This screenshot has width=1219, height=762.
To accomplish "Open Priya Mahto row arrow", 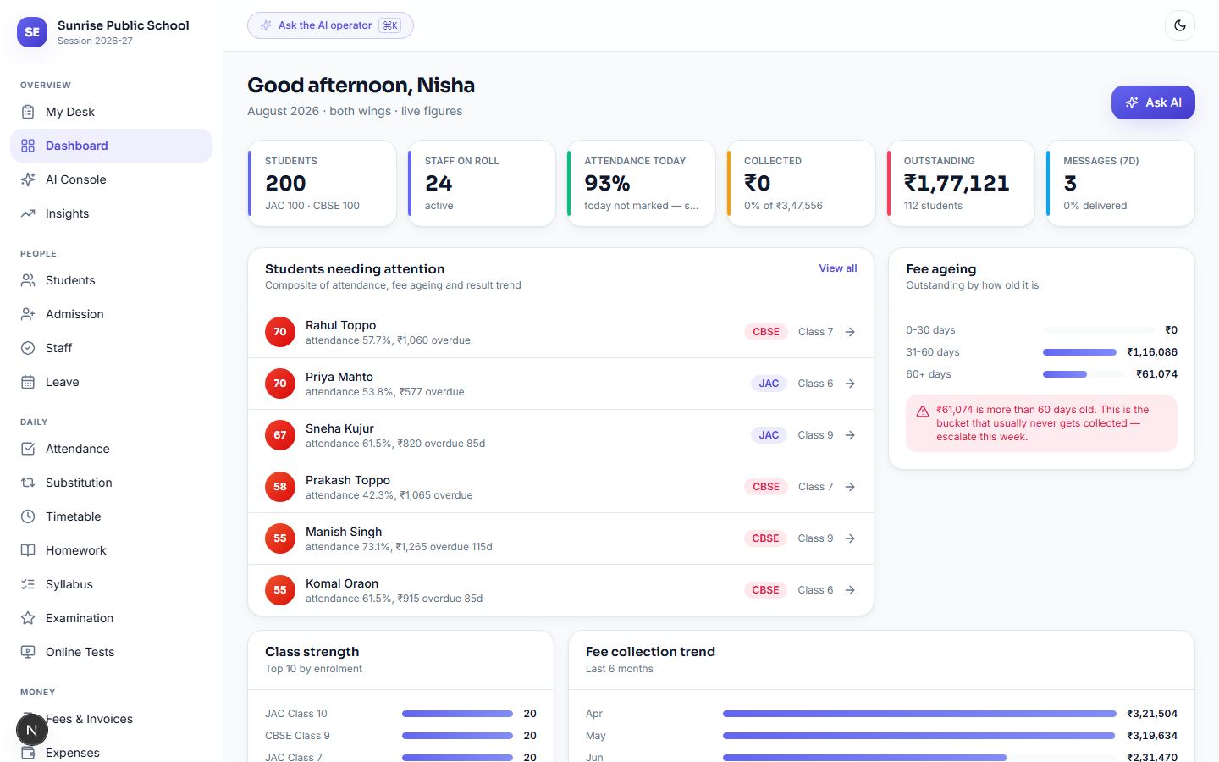I will point(850,384).
